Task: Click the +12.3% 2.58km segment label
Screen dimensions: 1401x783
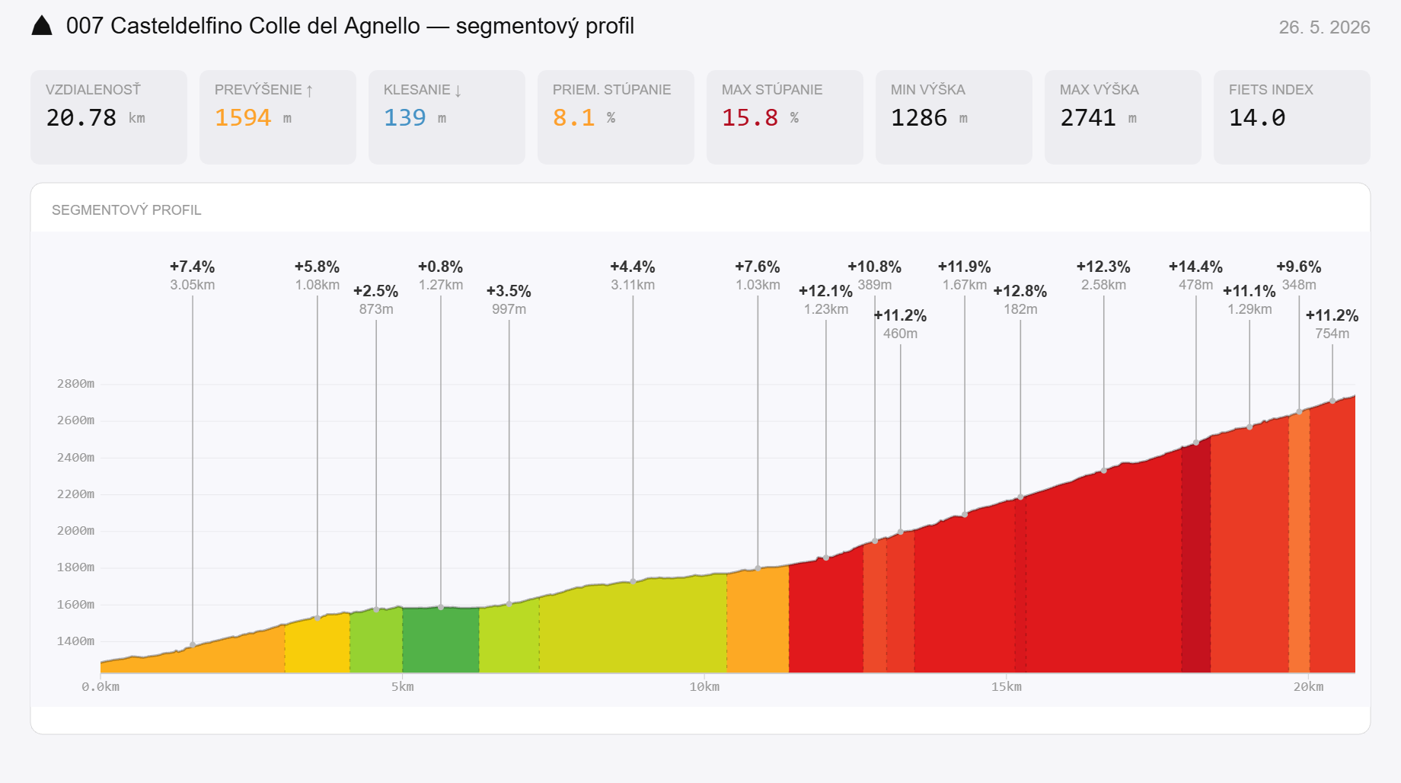Action: coord(1103,276)
